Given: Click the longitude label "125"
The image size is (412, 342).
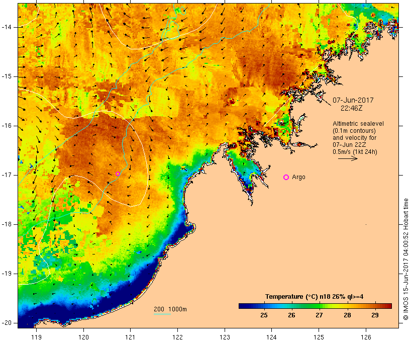Looking at the screenshot, I should click(x=319, y=337).
